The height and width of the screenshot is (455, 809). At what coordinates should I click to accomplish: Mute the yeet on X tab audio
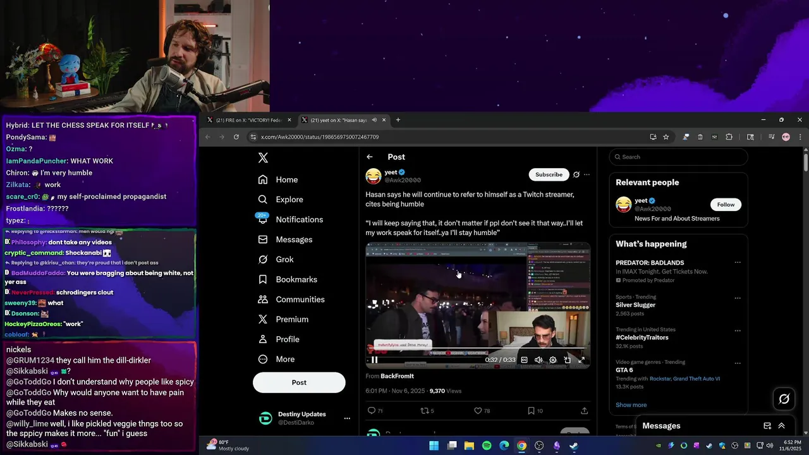tap(374, 120)
